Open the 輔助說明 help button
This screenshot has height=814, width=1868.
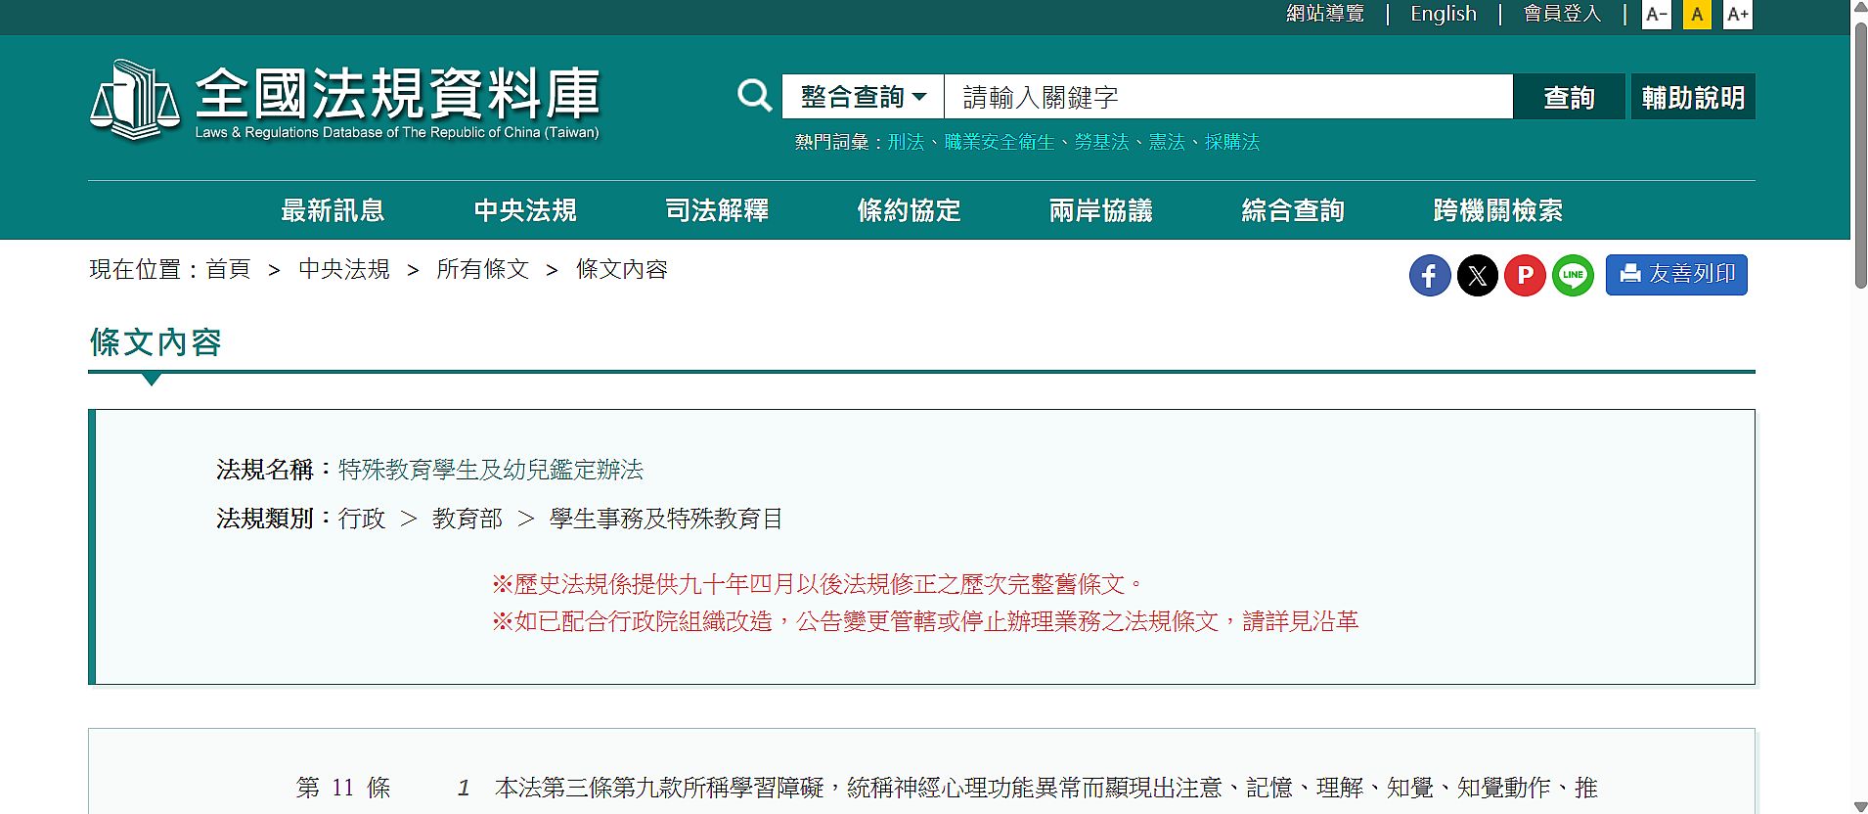(x=1692, y=97)
